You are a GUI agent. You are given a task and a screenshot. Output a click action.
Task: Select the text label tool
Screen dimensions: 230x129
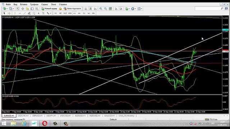point(43,13)
